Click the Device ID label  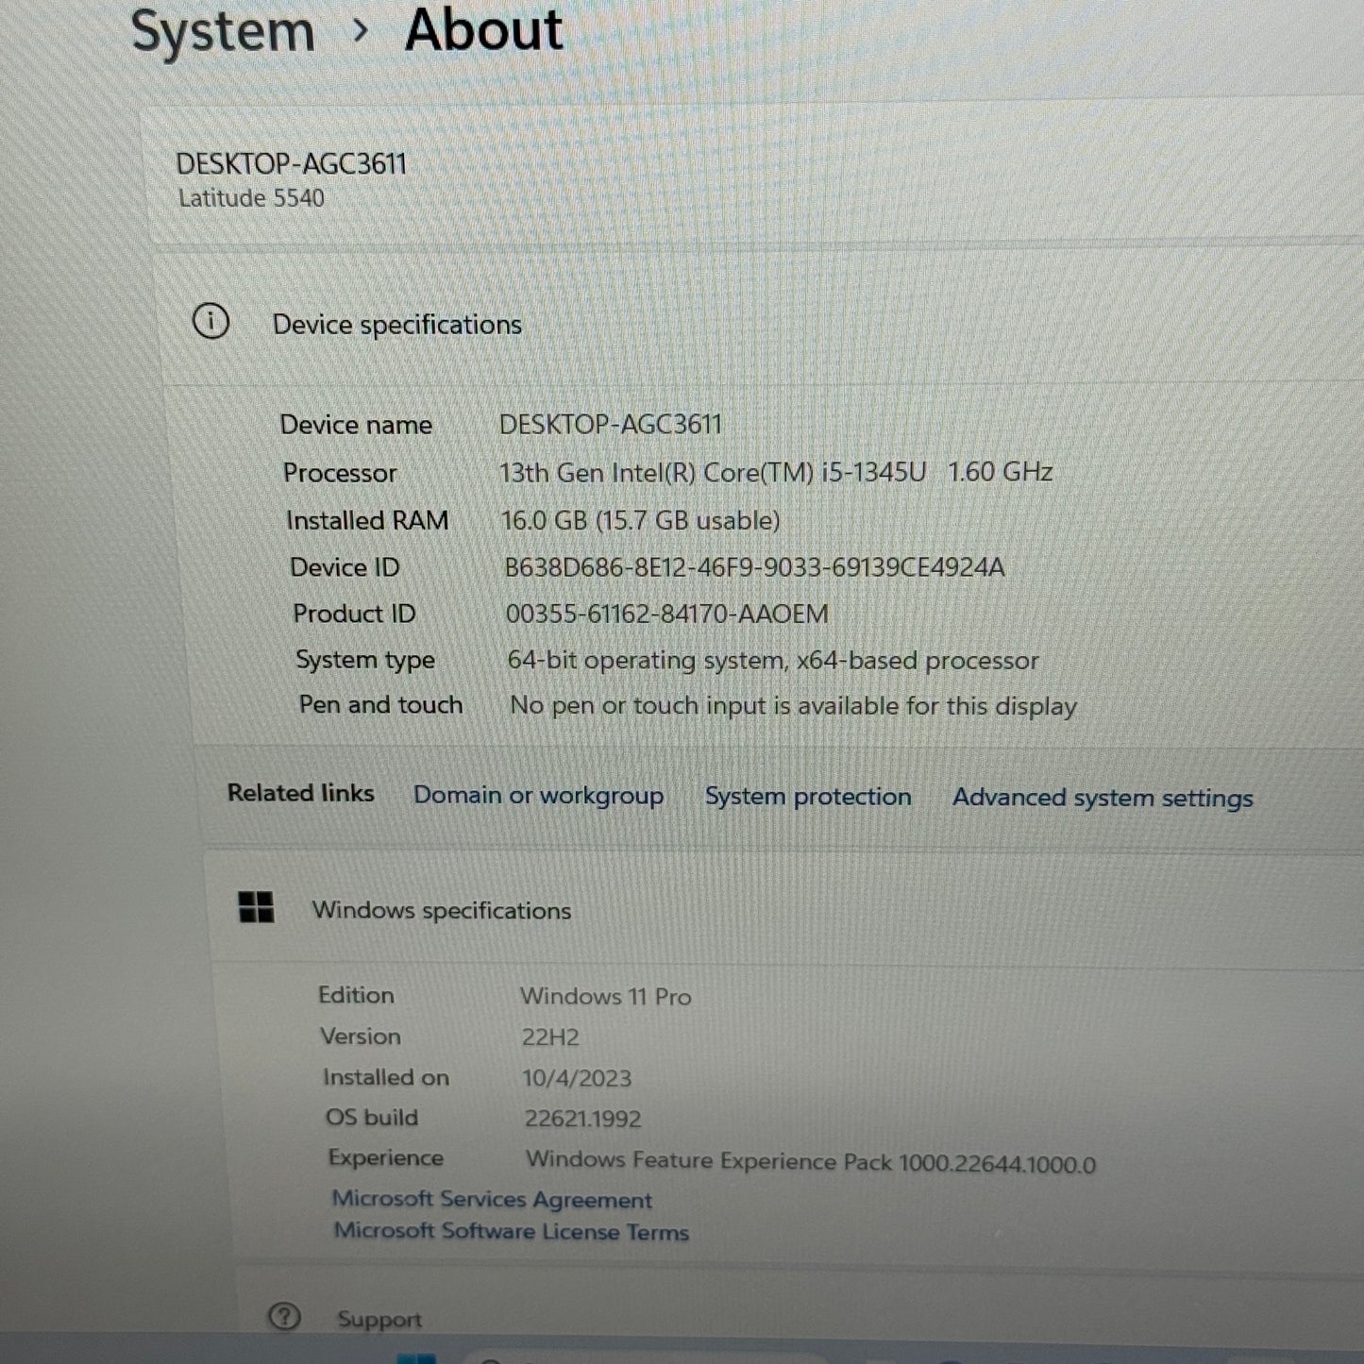345,567
